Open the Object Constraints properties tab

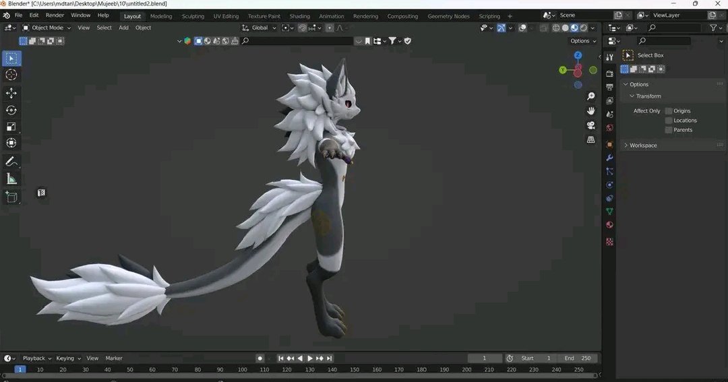(609, 198)
